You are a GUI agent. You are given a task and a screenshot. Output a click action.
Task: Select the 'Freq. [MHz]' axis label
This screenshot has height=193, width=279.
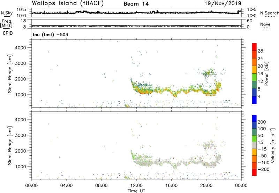click(x=6, y=23)
